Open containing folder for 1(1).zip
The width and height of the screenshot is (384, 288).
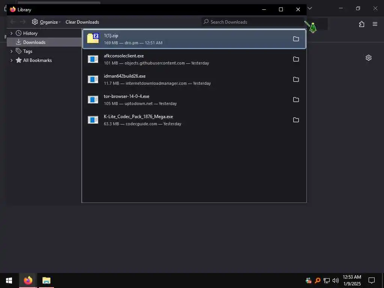(x=296, y=39)
